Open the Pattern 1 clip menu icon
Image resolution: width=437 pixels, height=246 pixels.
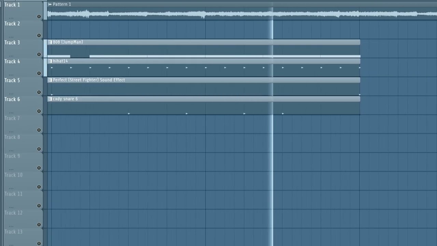pos(50,4)
